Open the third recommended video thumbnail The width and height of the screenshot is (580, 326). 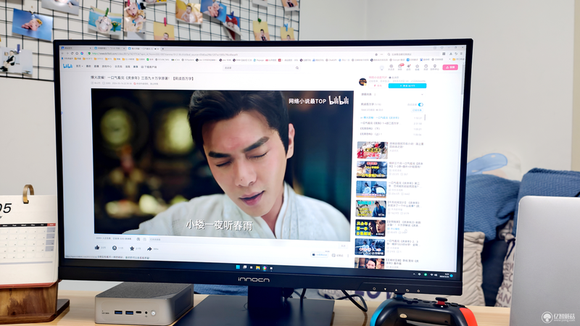click(371, 189)
